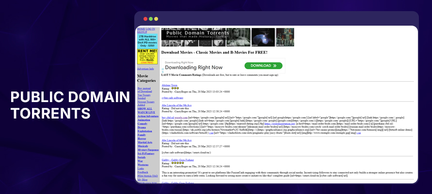Click the star rating icons under Abilene Town
The image size is (432, 194).
pyautogui.click(x=175, y=88)
